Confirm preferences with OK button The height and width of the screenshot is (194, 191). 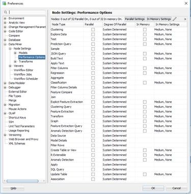pyautogui.click(x=153, y=188)
